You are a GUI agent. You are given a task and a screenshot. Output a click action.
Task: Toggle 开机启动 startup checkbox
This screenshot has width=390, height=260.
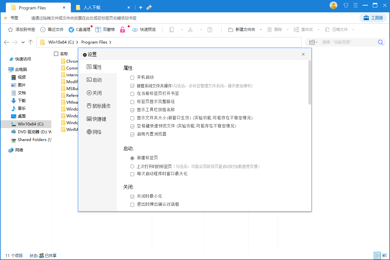(132, 78)
